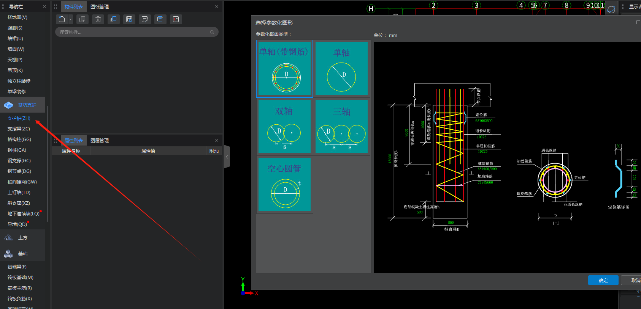Select 三轴 section thumbnail
The height and width of the screenshot is (309, 641).
coord(341,127)
